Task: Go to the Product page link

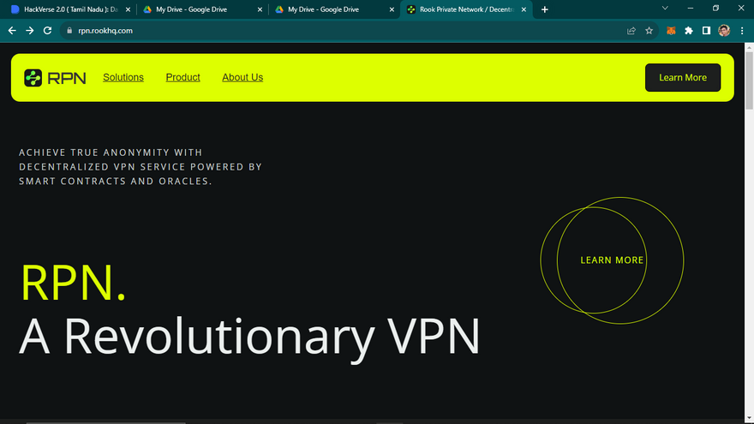Action: 183,77
